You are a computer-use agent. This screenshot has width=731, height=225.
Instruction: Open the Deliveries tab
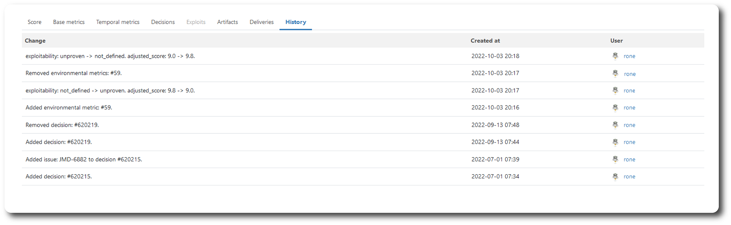coord(262,22)
